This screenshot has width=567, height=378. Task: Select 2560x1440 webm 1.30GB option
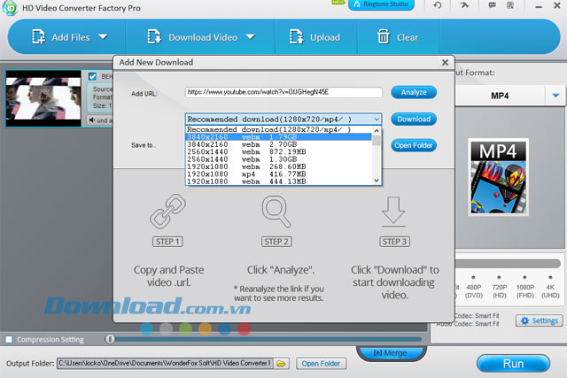[x=279, y=159]
